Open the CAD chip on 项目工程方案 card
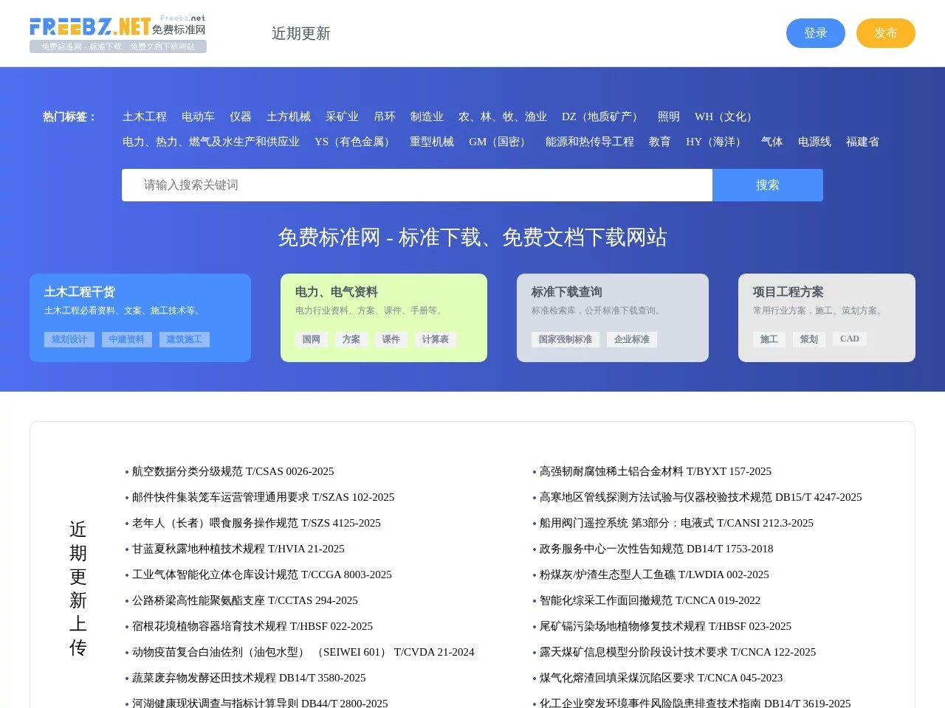This screenshot has width=945, height=708. point(849,339)
